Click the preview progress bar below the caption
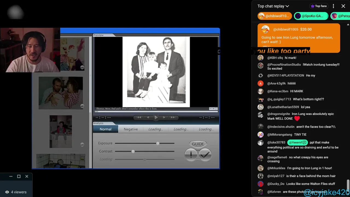Screen dimensions: 350x197 click(156, 111)
